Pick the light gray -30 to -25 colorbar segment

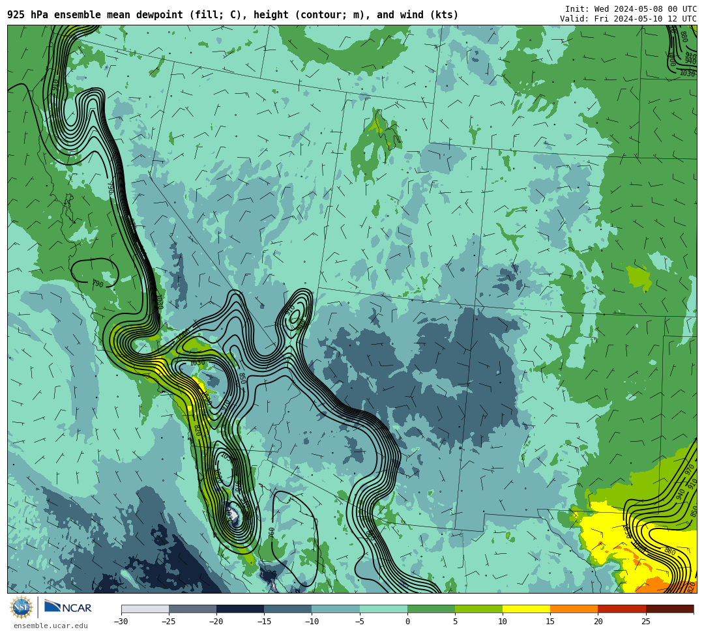click(x=145, y=609)
